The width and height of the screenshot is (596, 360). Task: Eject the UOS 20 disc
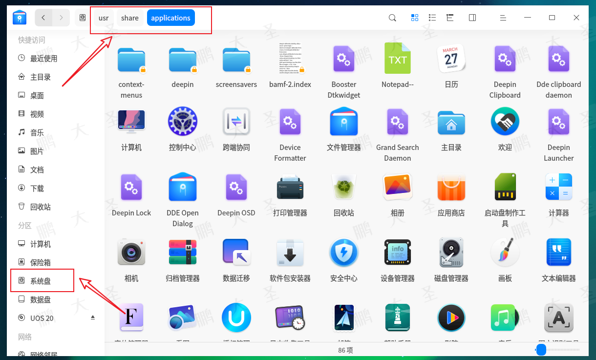(x=93, y=318)
